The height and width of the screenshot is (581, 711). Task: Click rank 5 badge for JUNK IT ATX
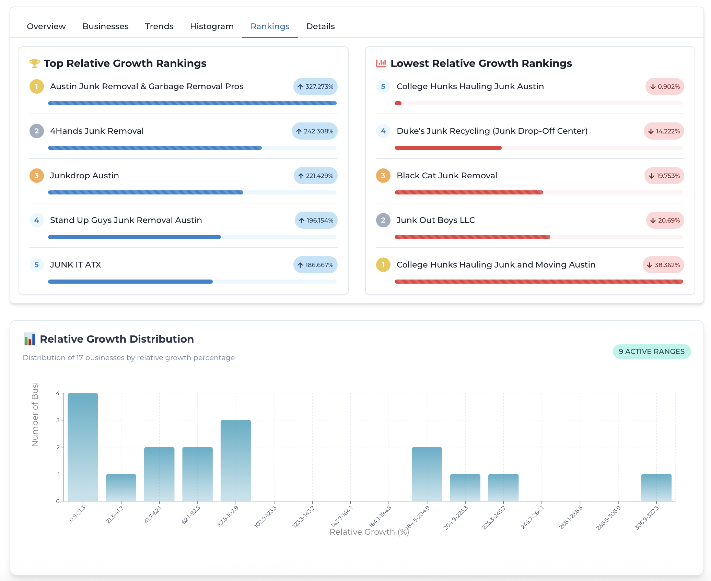[37, 265]
